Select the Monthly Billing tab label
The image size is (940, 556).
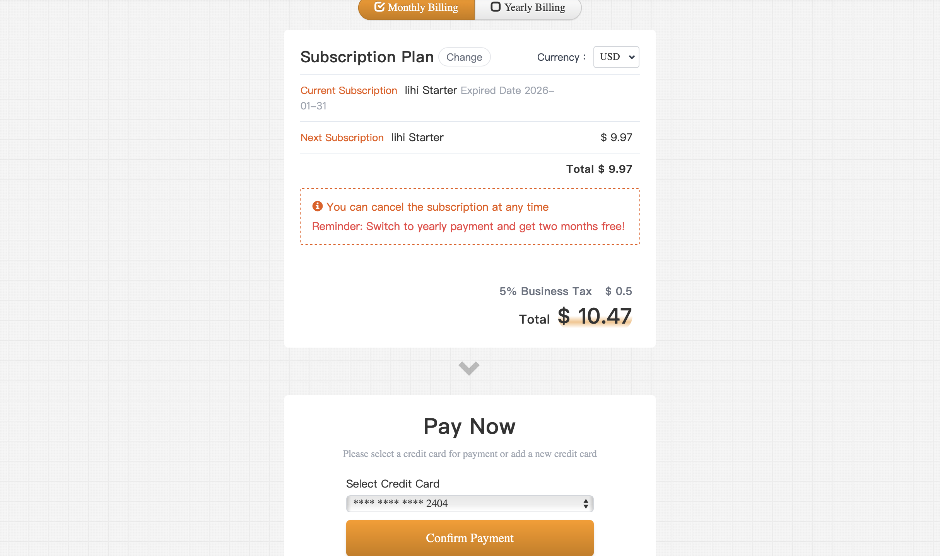click(x=423, y=8)
